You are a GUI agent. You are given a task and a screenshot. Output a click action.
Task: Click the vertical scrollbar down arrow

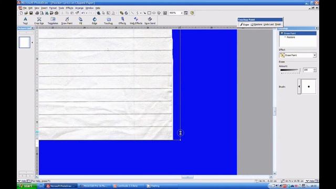click(x=275, y=173)
